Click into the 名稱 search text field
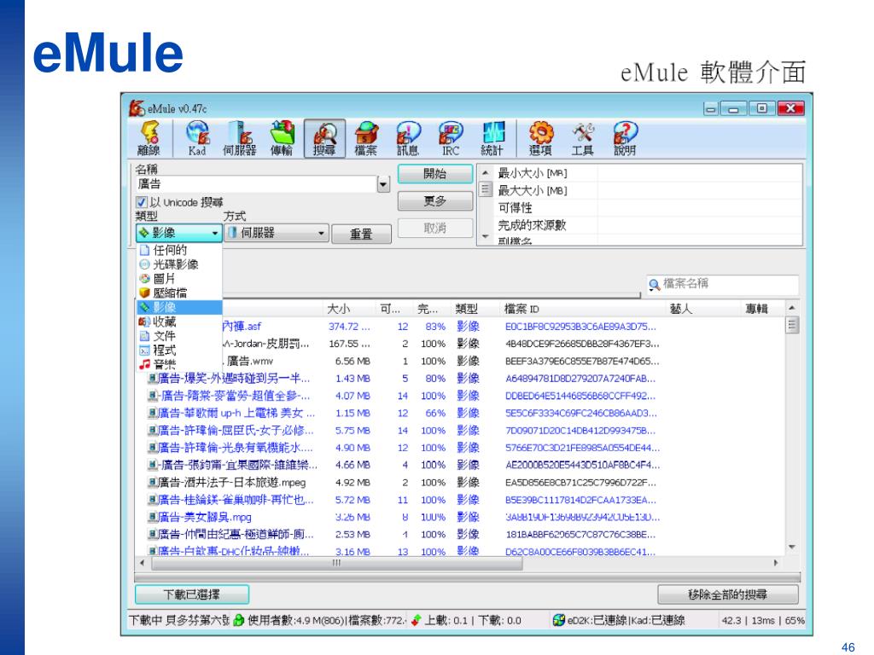The height and width of the screenshot is (655, 874). [x=256, y=184]
